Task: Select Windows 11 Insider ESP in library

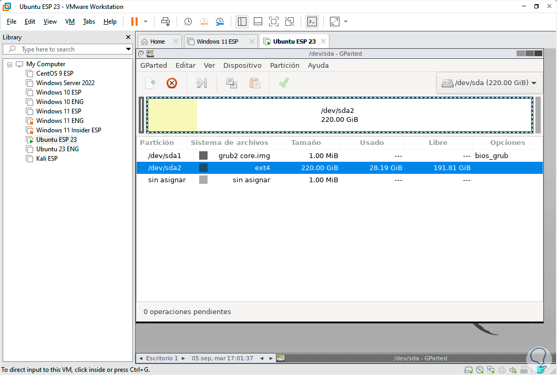Action: coord(68,130)
